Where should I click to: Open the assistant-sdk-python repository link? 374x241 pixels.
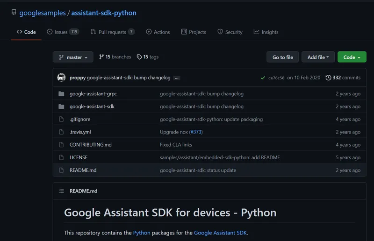pyautogui.click(x=104, y=13)
